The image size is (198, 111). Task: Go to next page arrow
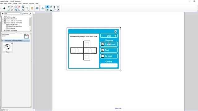4,8
